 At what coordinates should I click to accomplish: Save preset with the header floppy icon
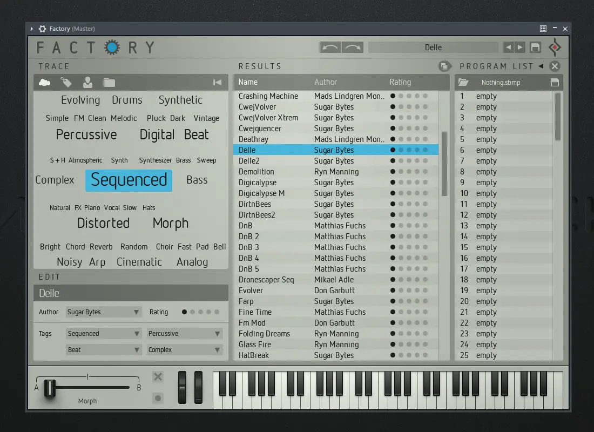point(535,48)
